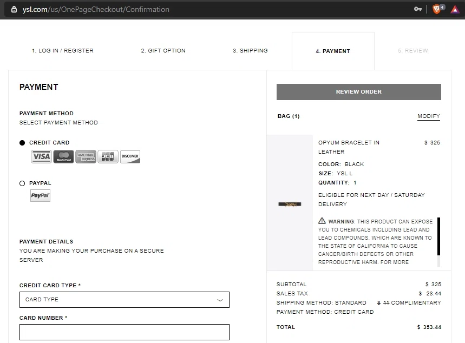
Task: Click the lock icon in address bar
Action: pos(14,9)
